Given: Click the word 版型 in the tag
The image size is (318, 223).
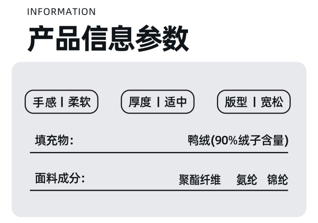Looking at the screenshot, I should coord(236,102).
